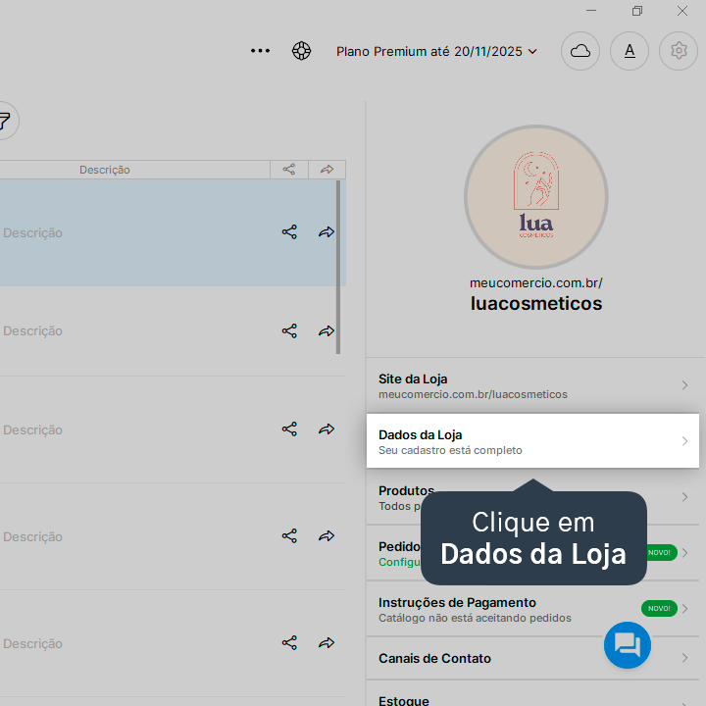The height and width of the screenshot is (706, 706).
Task: Minimize the application window
Action: (591, 11)
